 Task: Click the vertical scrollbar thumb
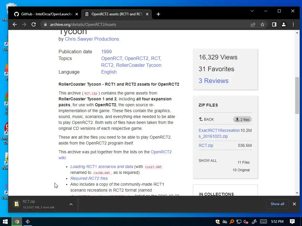click(297, 95)
